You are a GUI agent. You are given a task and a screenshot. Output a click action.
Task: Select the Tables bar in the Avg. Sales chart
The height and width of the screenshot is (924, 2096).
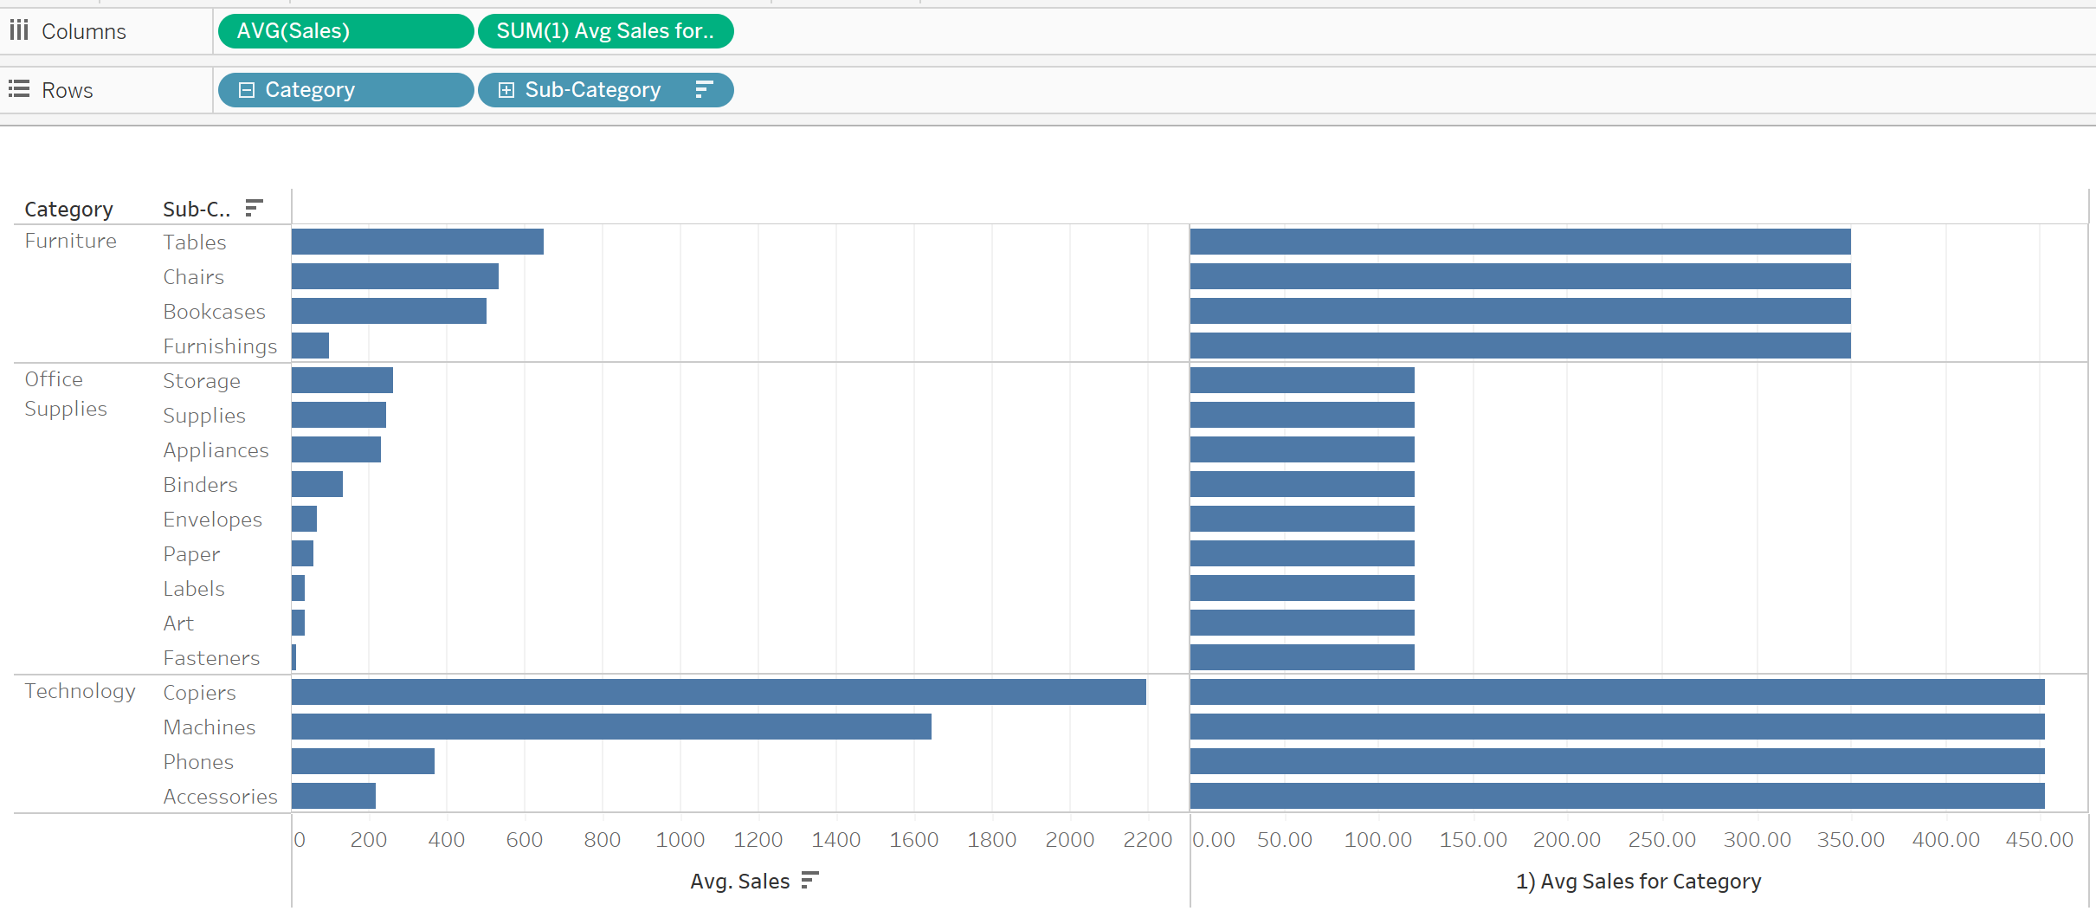click(x=417, y=242)
